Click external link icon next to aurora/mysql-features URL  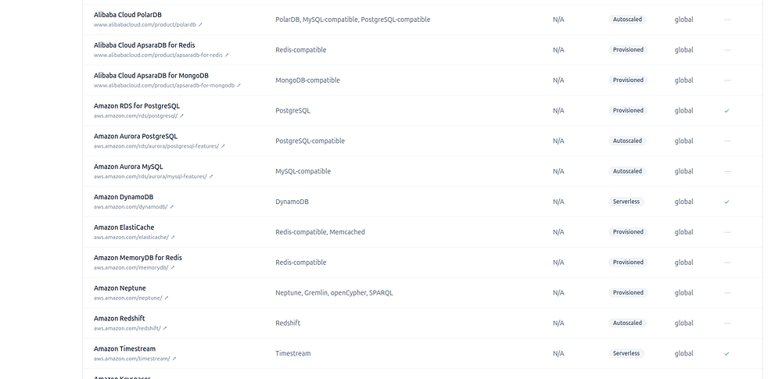(211, 177)
